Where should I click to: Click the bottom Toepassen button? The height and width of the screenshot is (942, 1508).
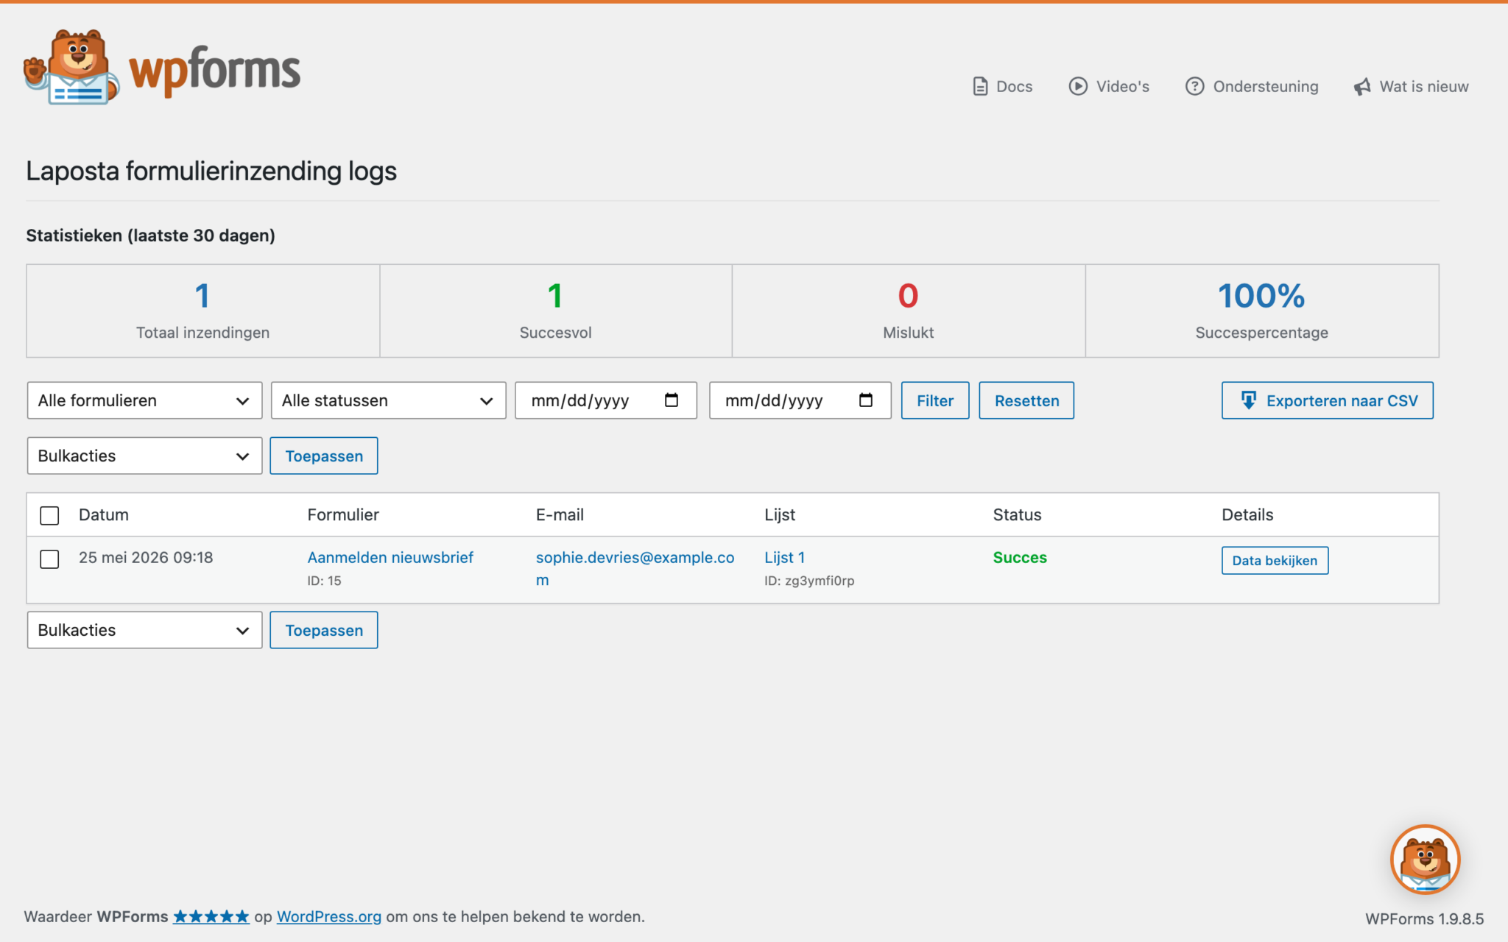(324, 630)
